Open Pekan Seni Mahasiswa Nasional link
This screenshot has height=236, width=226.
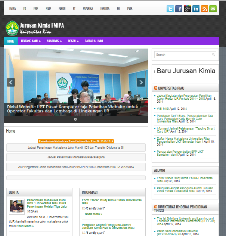click(177, 233)
